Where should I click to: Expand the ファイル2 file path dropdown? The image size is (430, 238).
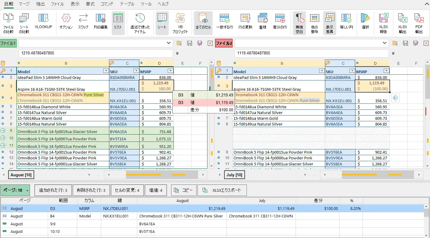click(x=385, y=43)
